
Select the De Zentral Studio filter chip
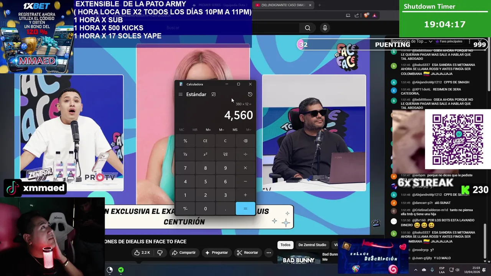click(x=312, y=245)
